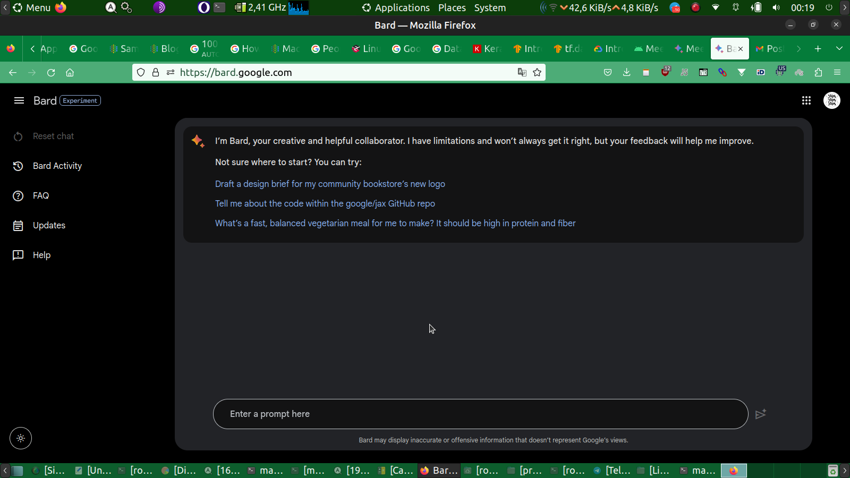
Task: Close the active Bard tab
Action: (741, 49)
